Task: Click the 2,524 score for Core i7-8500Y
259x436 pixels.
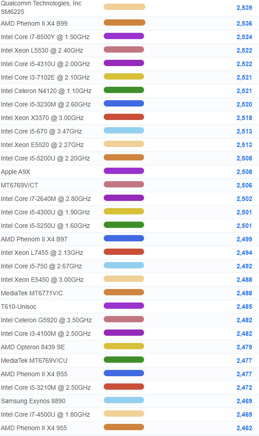Action: [x=244, y=37]
